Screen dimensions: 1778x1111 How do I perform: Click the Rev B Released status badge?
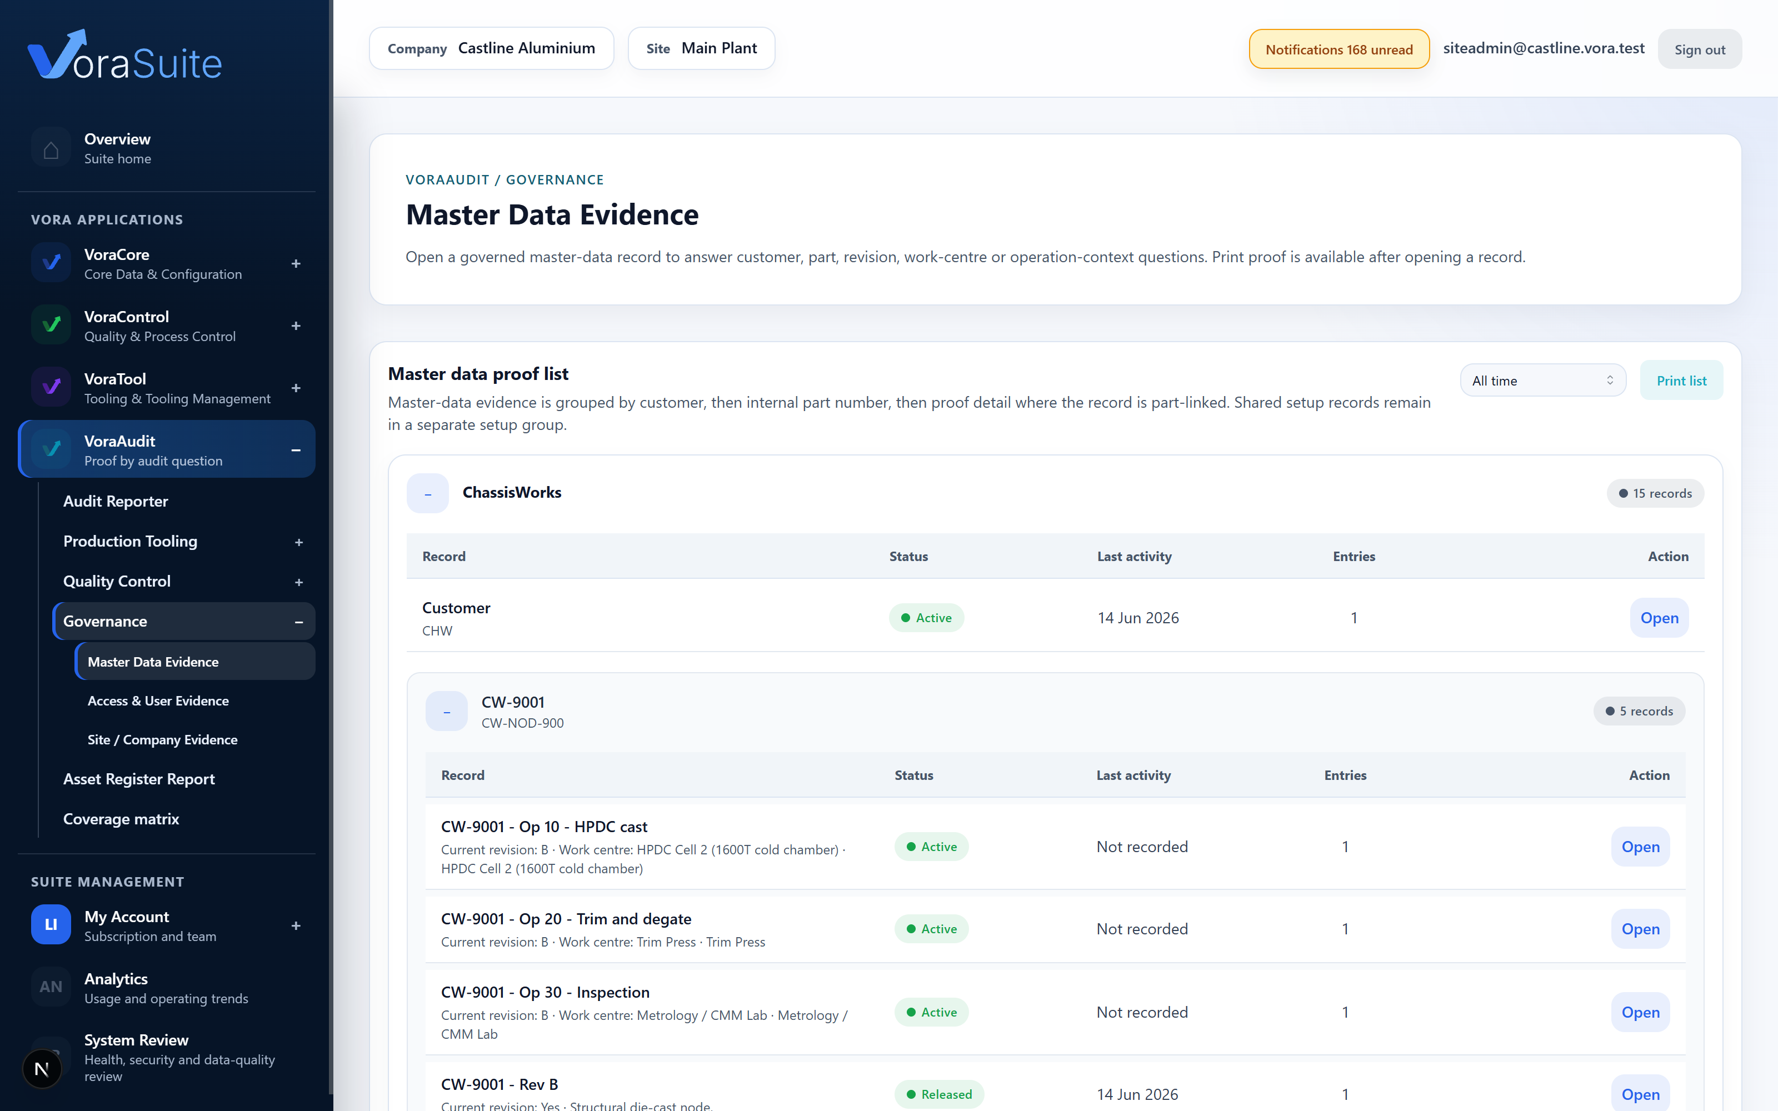(939, 1094)
